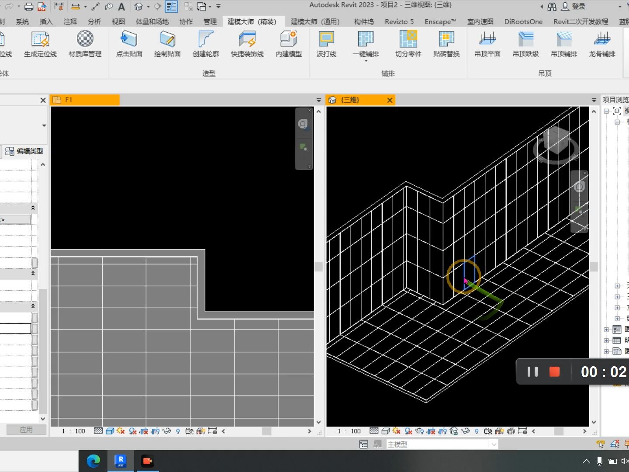Viewport: 629px width, 472px height.
Task: Toggle crop view in F1 view control bar
Action: [144, 431]
